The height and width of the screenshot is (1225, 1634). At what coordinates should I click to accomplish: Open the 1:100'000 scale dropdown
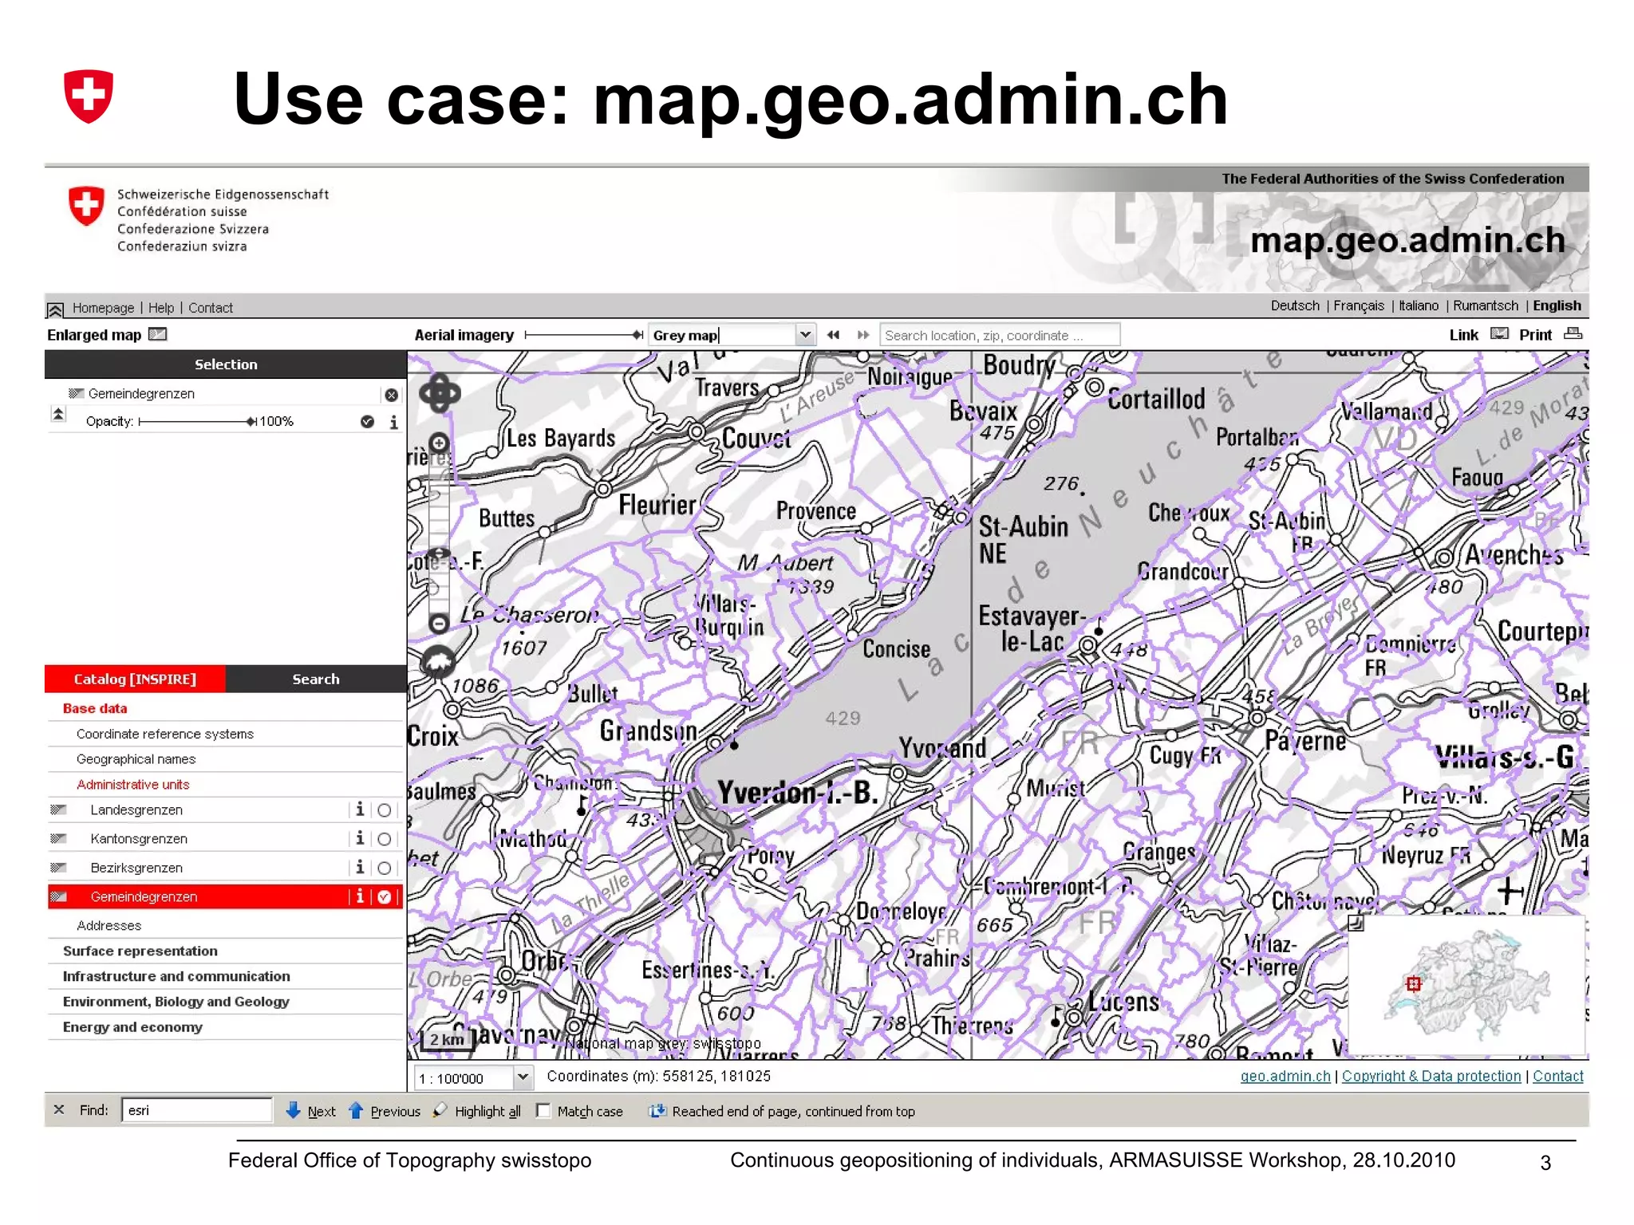[523, 1077]
